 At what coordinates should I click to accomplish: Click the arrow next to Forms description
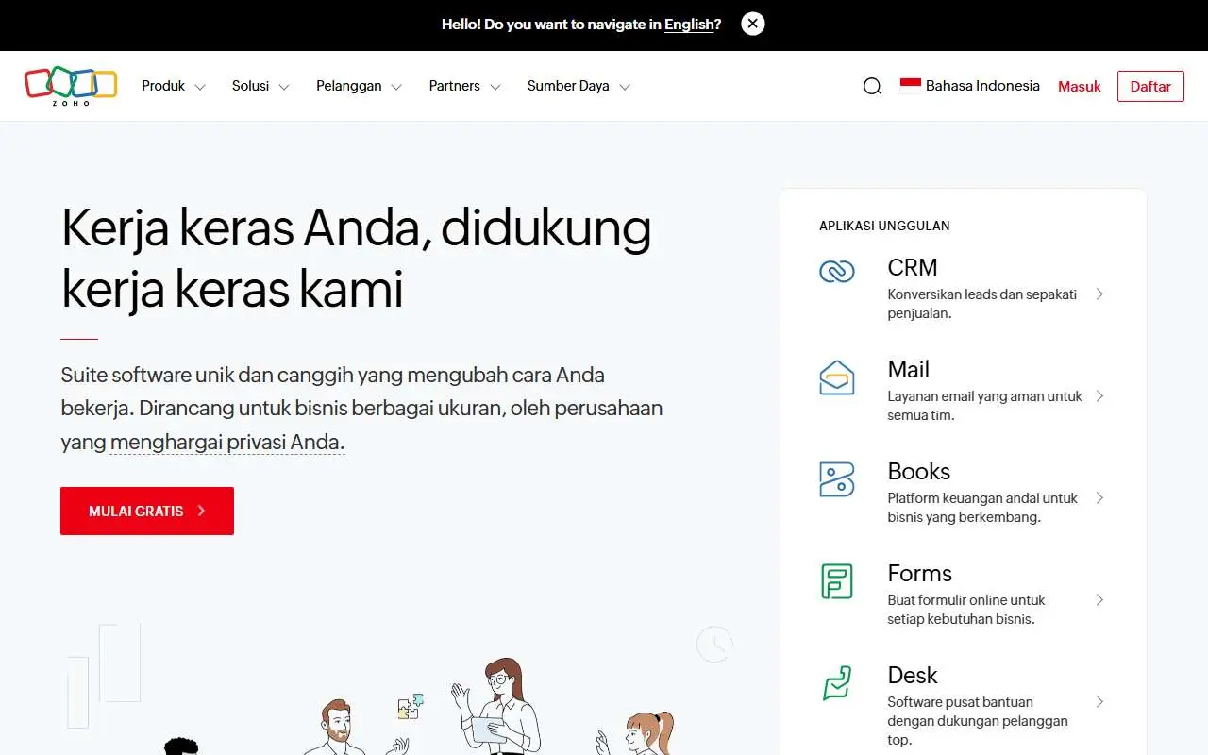pos(1099,600)
